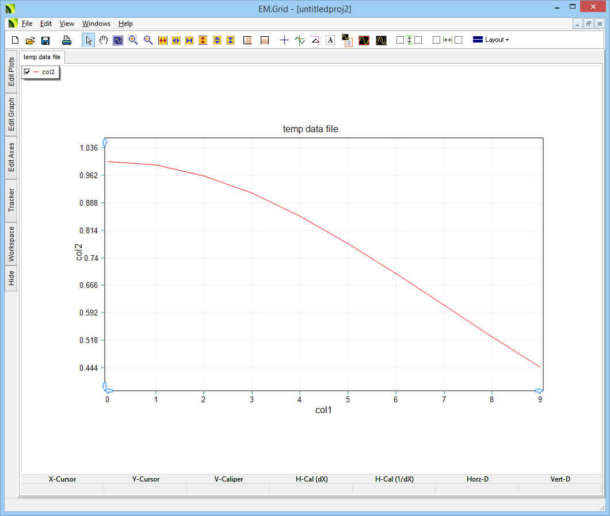Switch to the temp data file tab
This screenshot has width=610, height=516.
coord(42,57)
